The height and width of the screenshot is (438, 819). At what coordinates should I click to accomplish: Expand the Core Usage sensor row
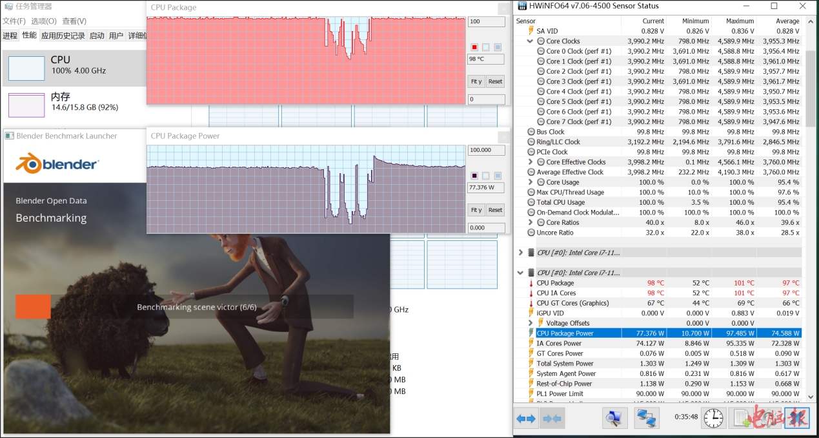tap(531, 182)
